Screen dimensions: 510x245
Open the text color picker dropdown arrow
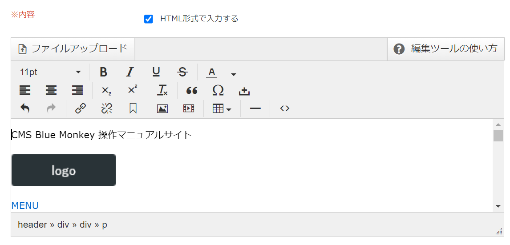click(233, 74)
